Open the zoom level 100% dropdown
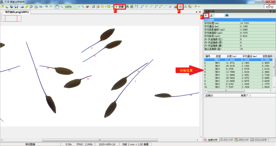Screen dimensions: 276x146 coord(79,7)
